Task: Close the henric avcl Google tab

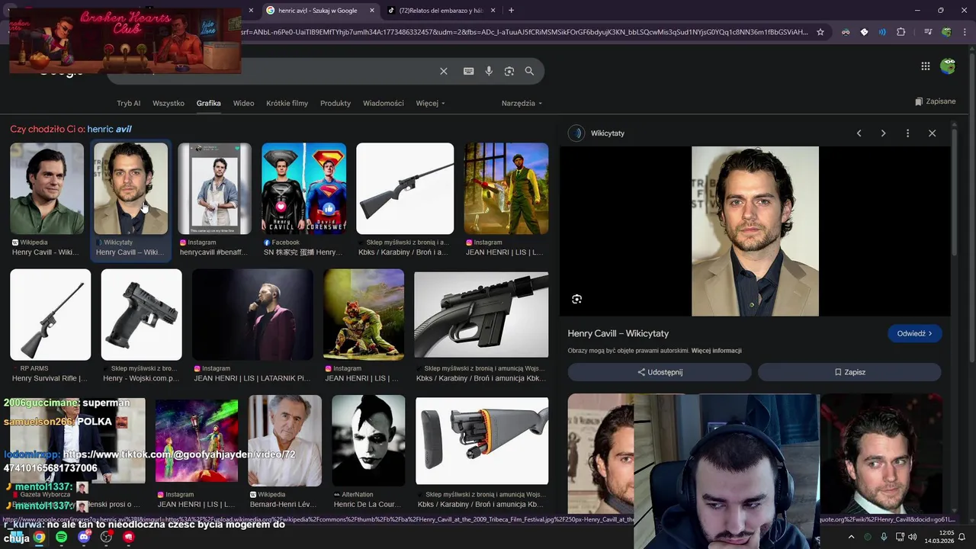Action: (371, 11)
